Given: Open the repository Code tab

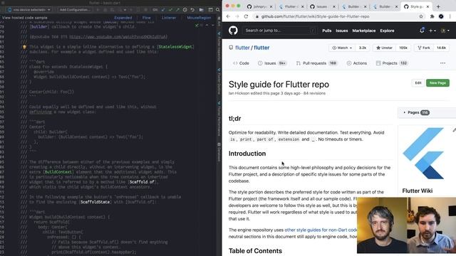Looking at the screenshot, I should coord(241,63).
